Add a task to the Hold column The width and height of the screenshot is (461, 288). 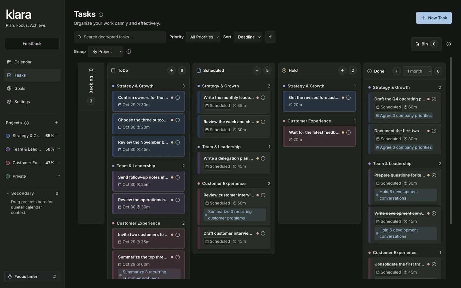342,70
